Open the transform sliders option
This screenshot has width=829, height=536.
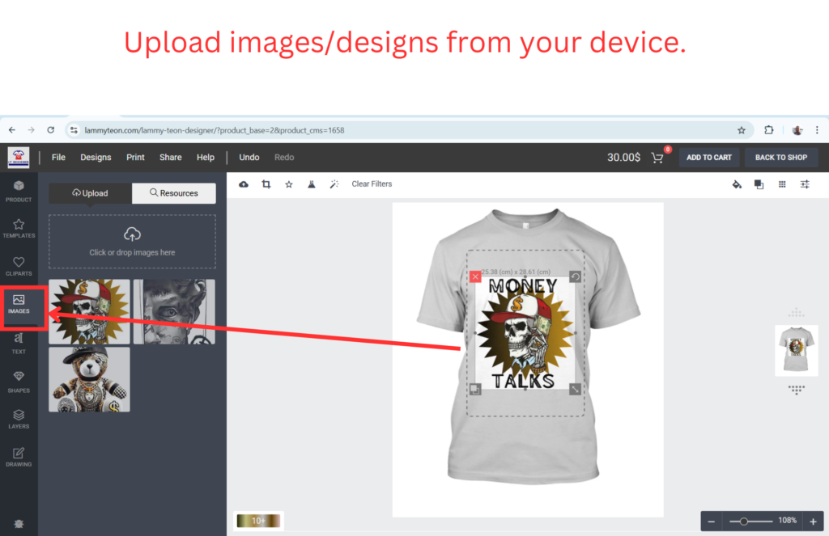click(805, 184)
